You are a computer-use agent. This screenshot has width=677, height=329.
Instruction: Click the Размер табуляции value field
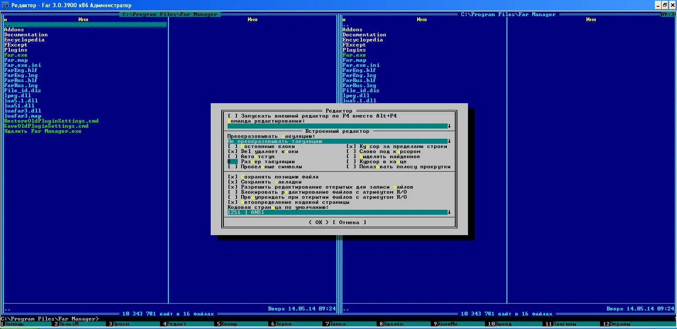point(233,162)
